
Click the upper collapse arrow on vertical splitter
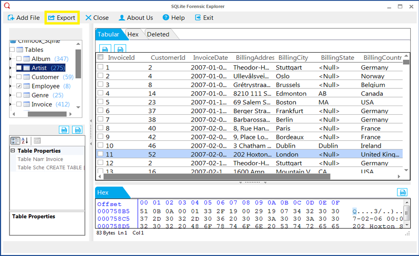[x=91, y=121]
